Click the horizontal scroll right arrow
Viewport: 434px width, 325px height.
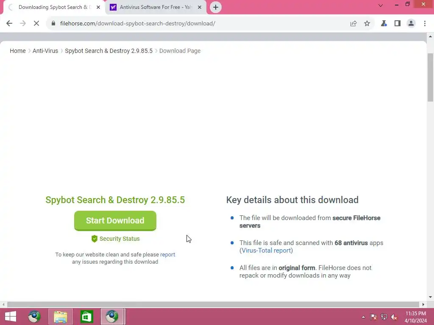tap(423, 304)
